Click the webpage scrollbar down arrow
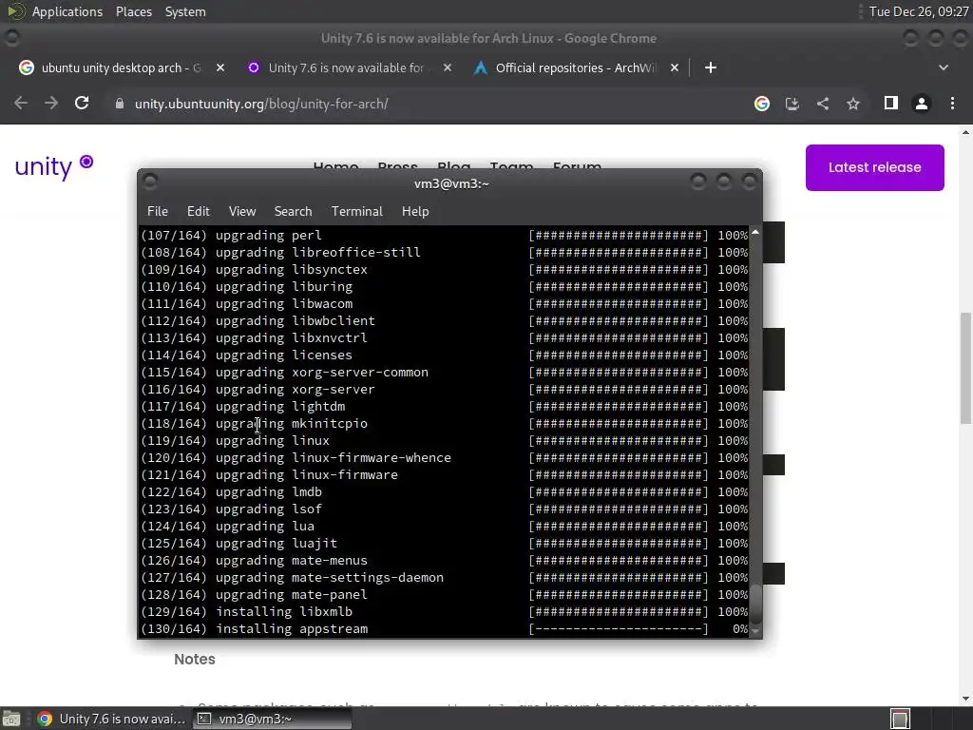This screenshot has height=730, width=973. tap(965, 699)
